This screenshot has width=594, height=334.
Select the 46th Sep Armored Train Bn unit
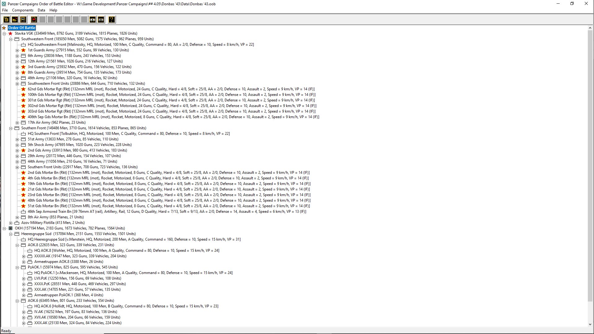point(167,212)
